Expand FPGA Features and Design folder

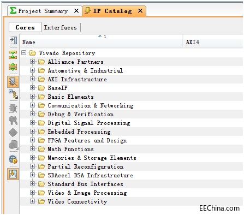pyautogui.click(x=33, y=140)
